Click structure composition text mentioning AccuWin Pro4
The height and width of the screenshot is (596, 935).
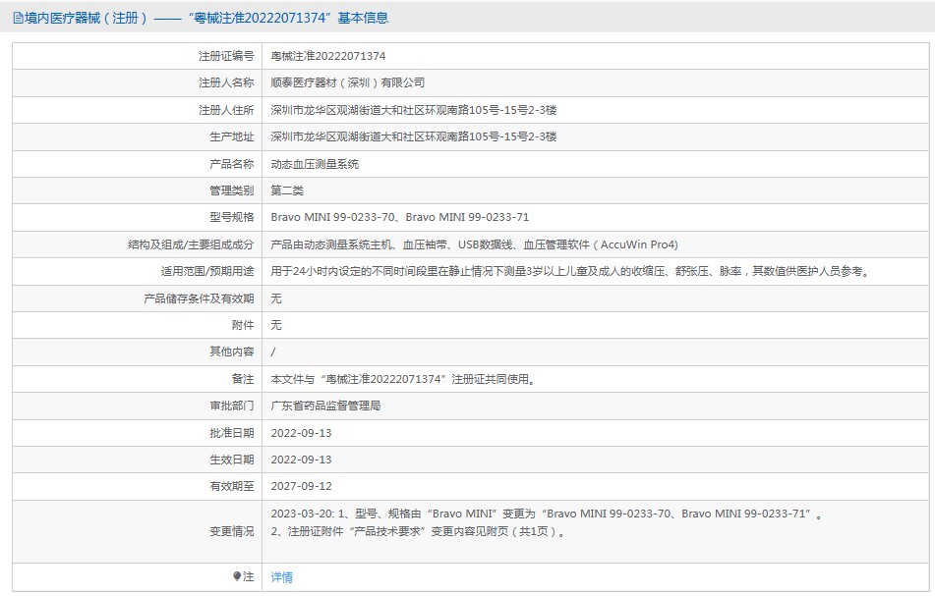coord(474,244)
